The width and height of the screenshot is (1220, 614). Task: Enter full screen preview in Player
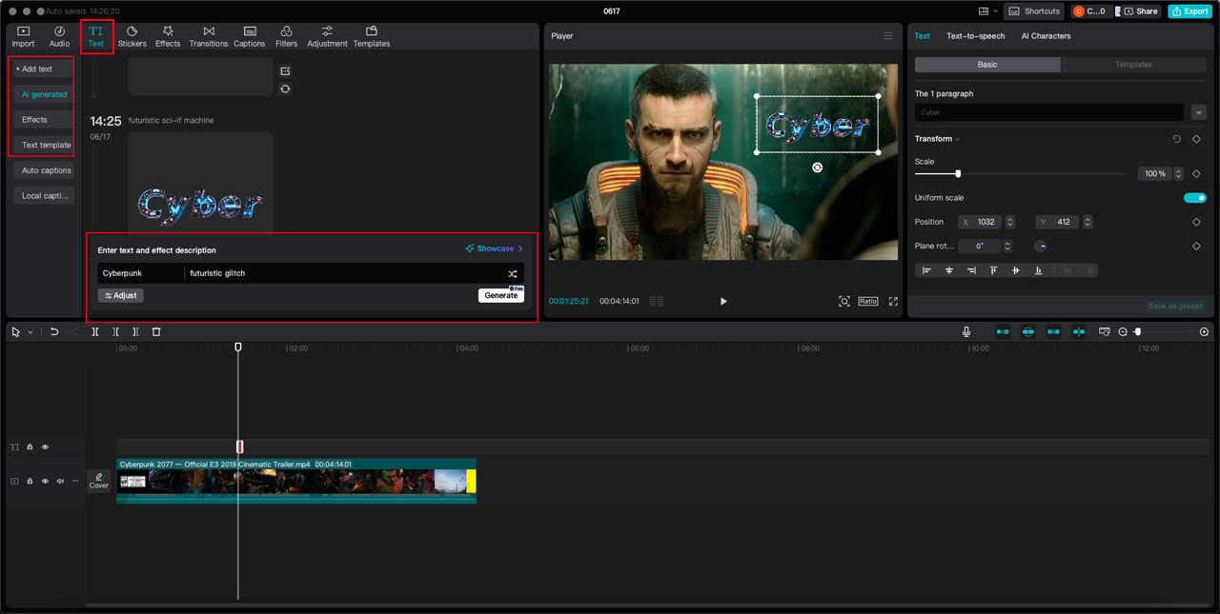tap(893, 301)
